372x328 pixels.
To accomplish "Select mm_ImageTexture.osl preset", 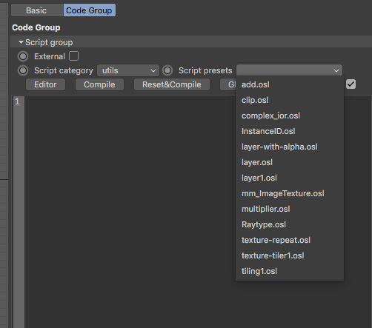I will coord(290,193).
